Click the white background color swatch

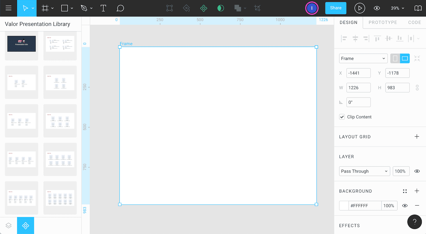point(344,206)
